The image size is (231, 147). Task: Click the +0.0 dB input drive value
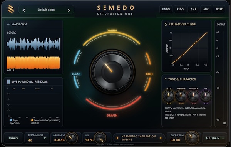click(x=59, y=140)
